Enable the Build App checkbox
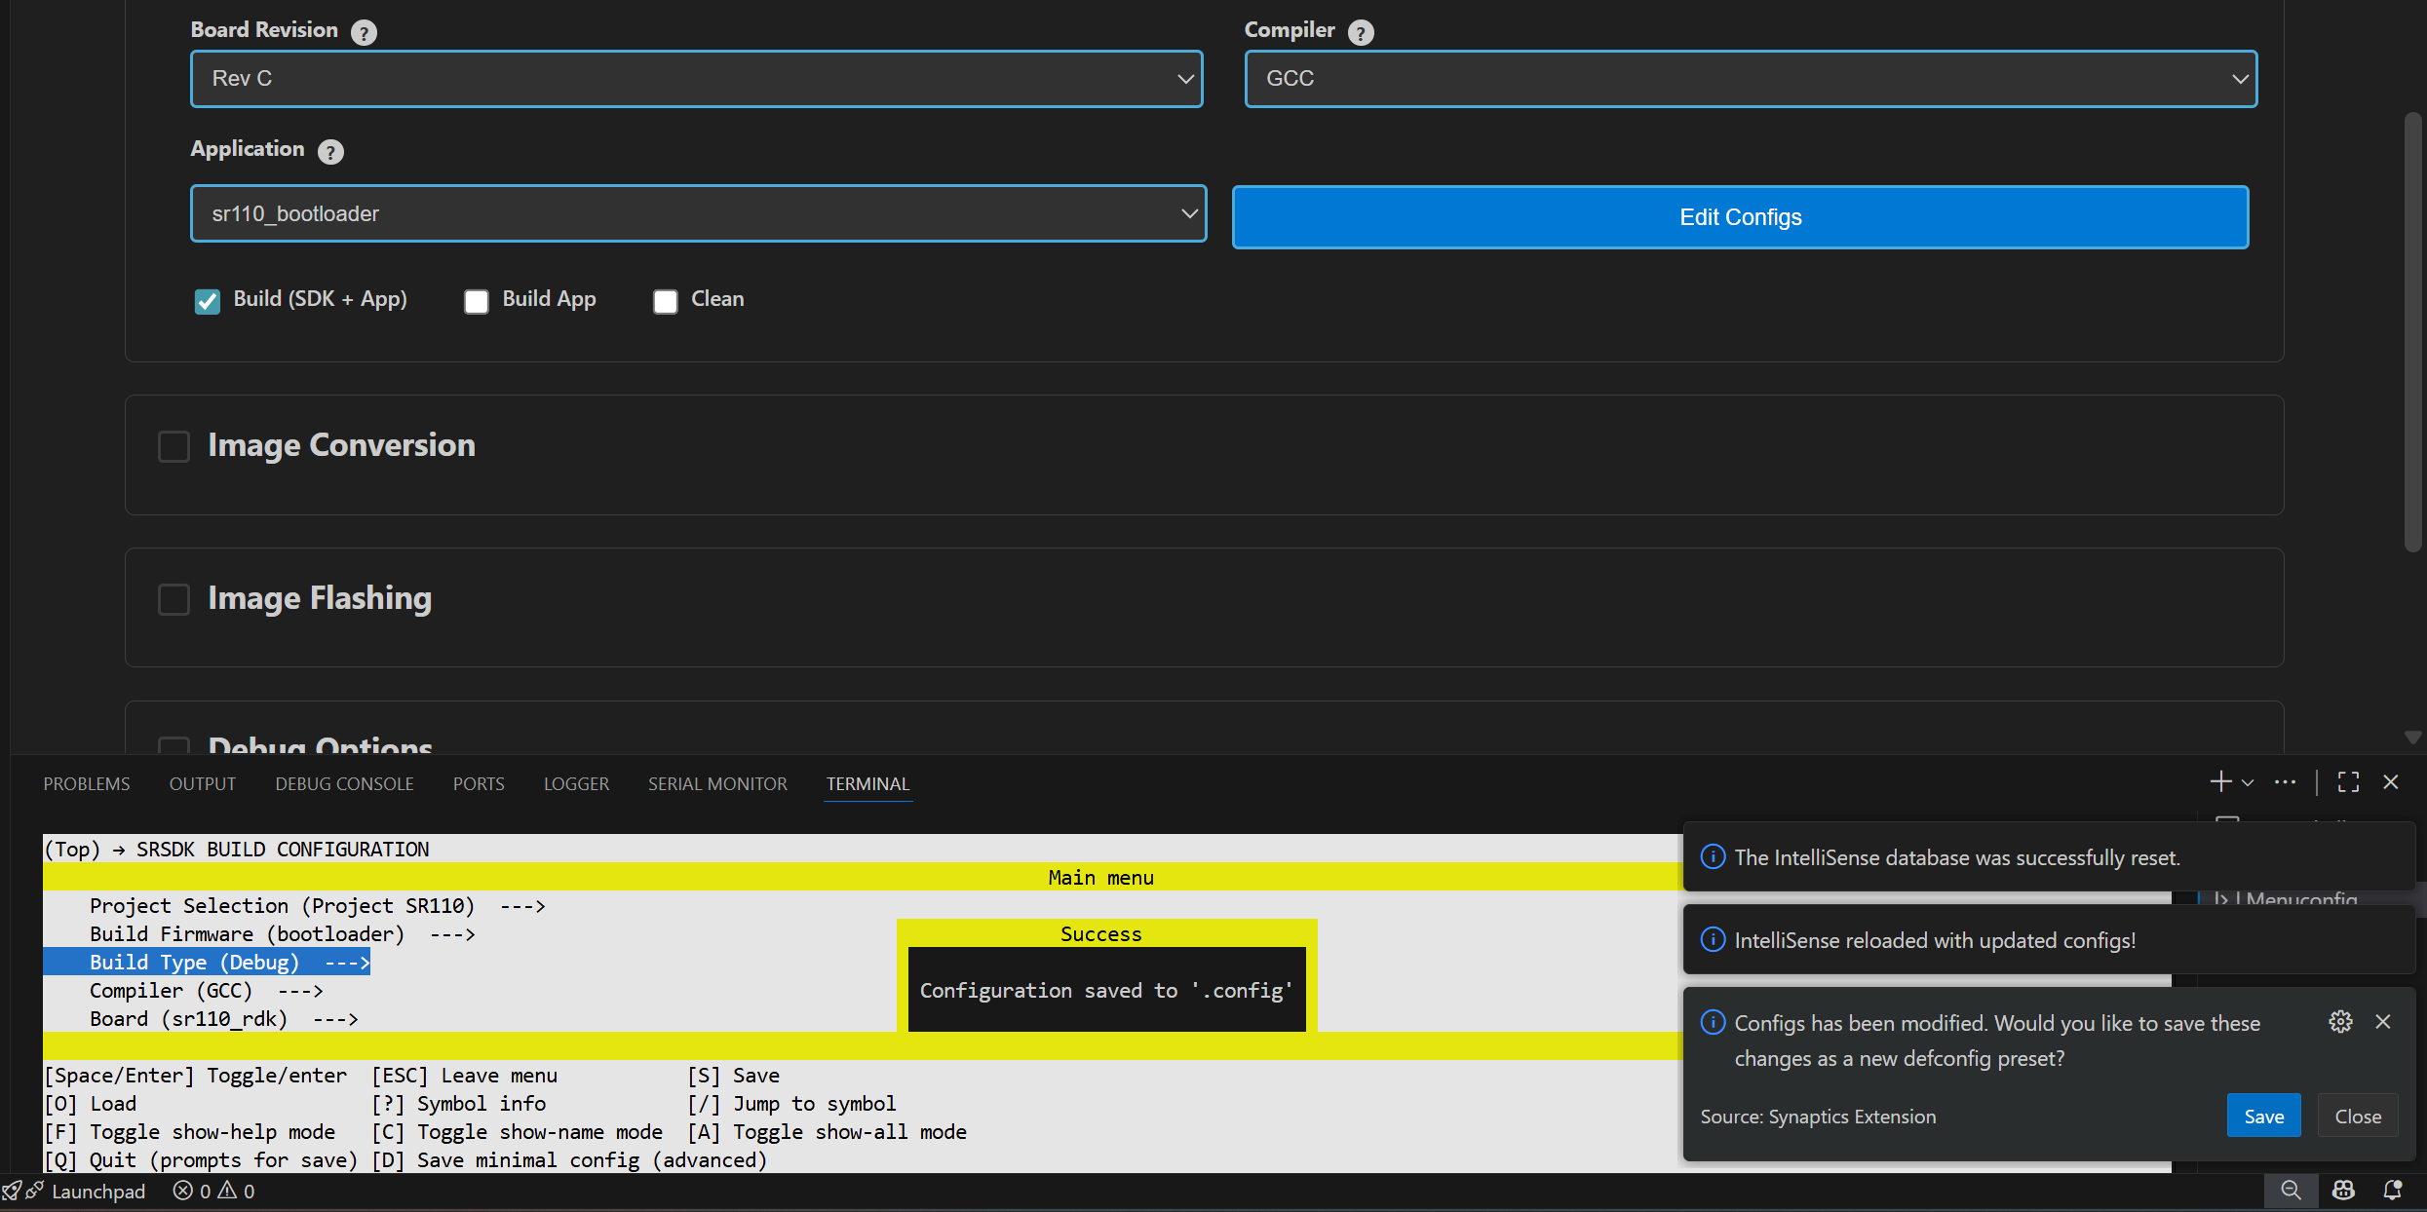2427x1212 pixels. coord(477,301)
